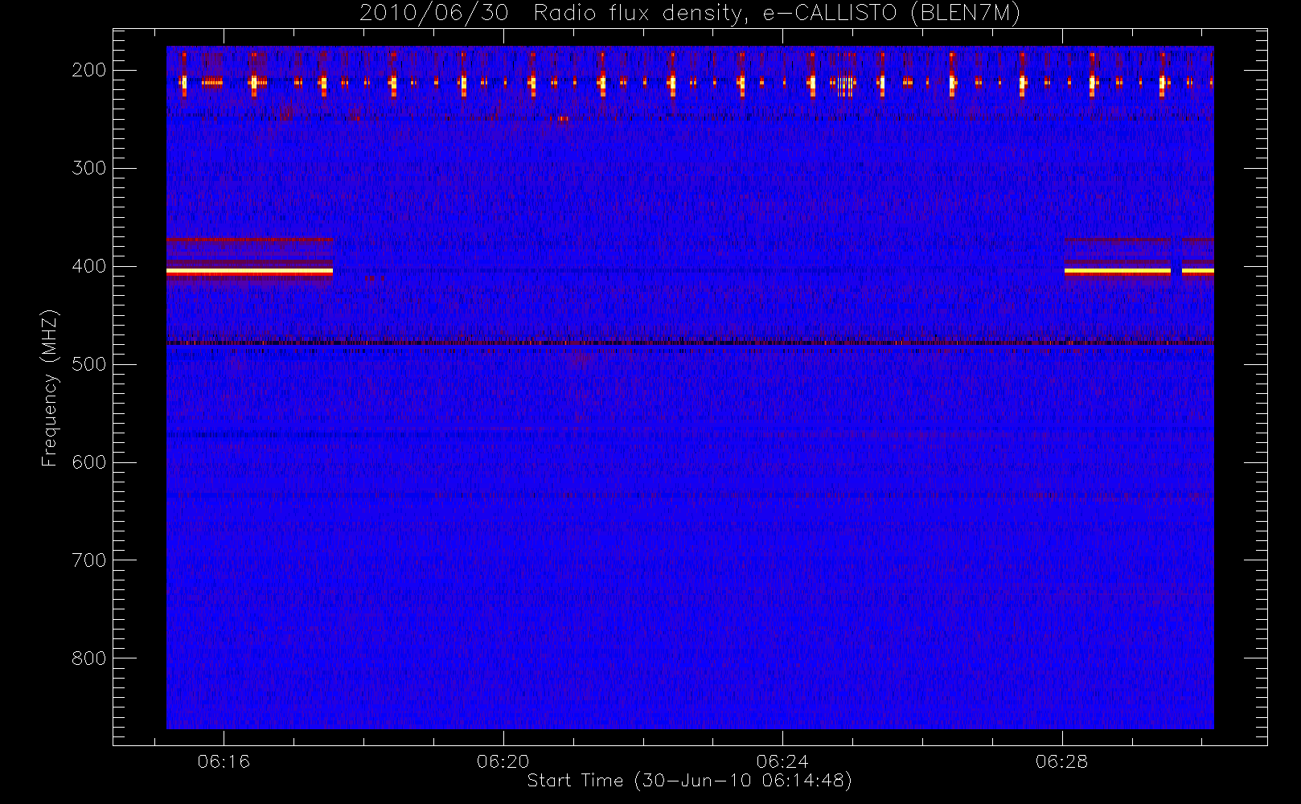1301x804 pixels.
Task: Click the 06:24 time tick label
Action: pos(782,761)
